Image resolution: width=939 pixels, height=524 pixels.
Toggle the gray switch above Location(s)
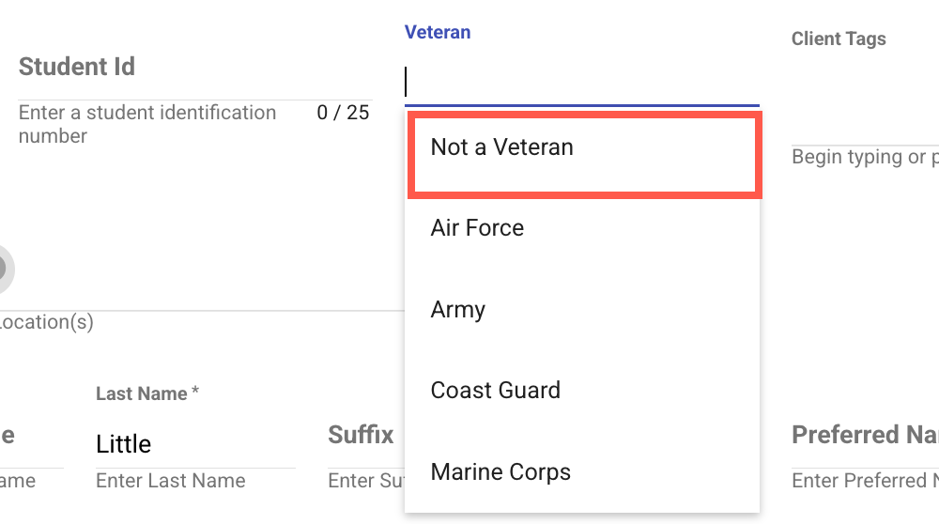point(3,269)
